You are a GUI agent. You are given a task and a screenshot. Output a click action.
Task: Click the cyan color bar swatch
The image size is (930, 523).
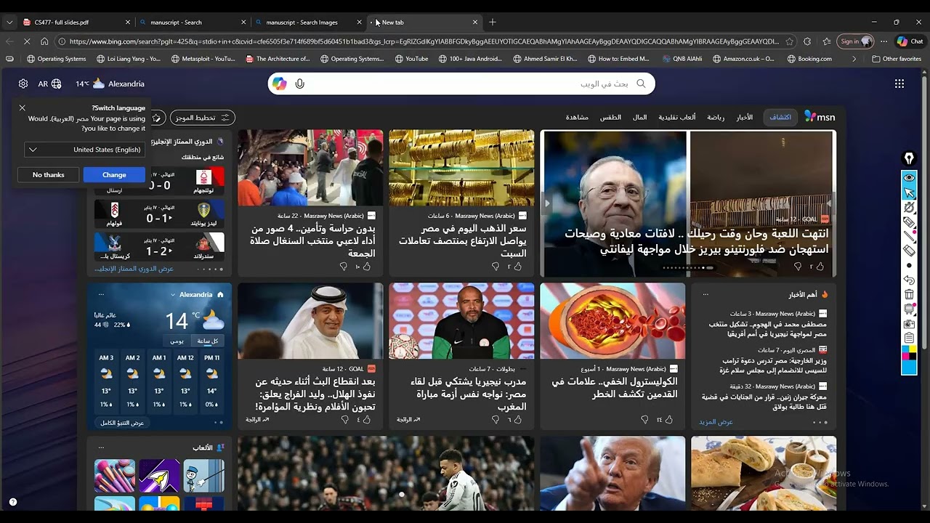tap(909, 368)
